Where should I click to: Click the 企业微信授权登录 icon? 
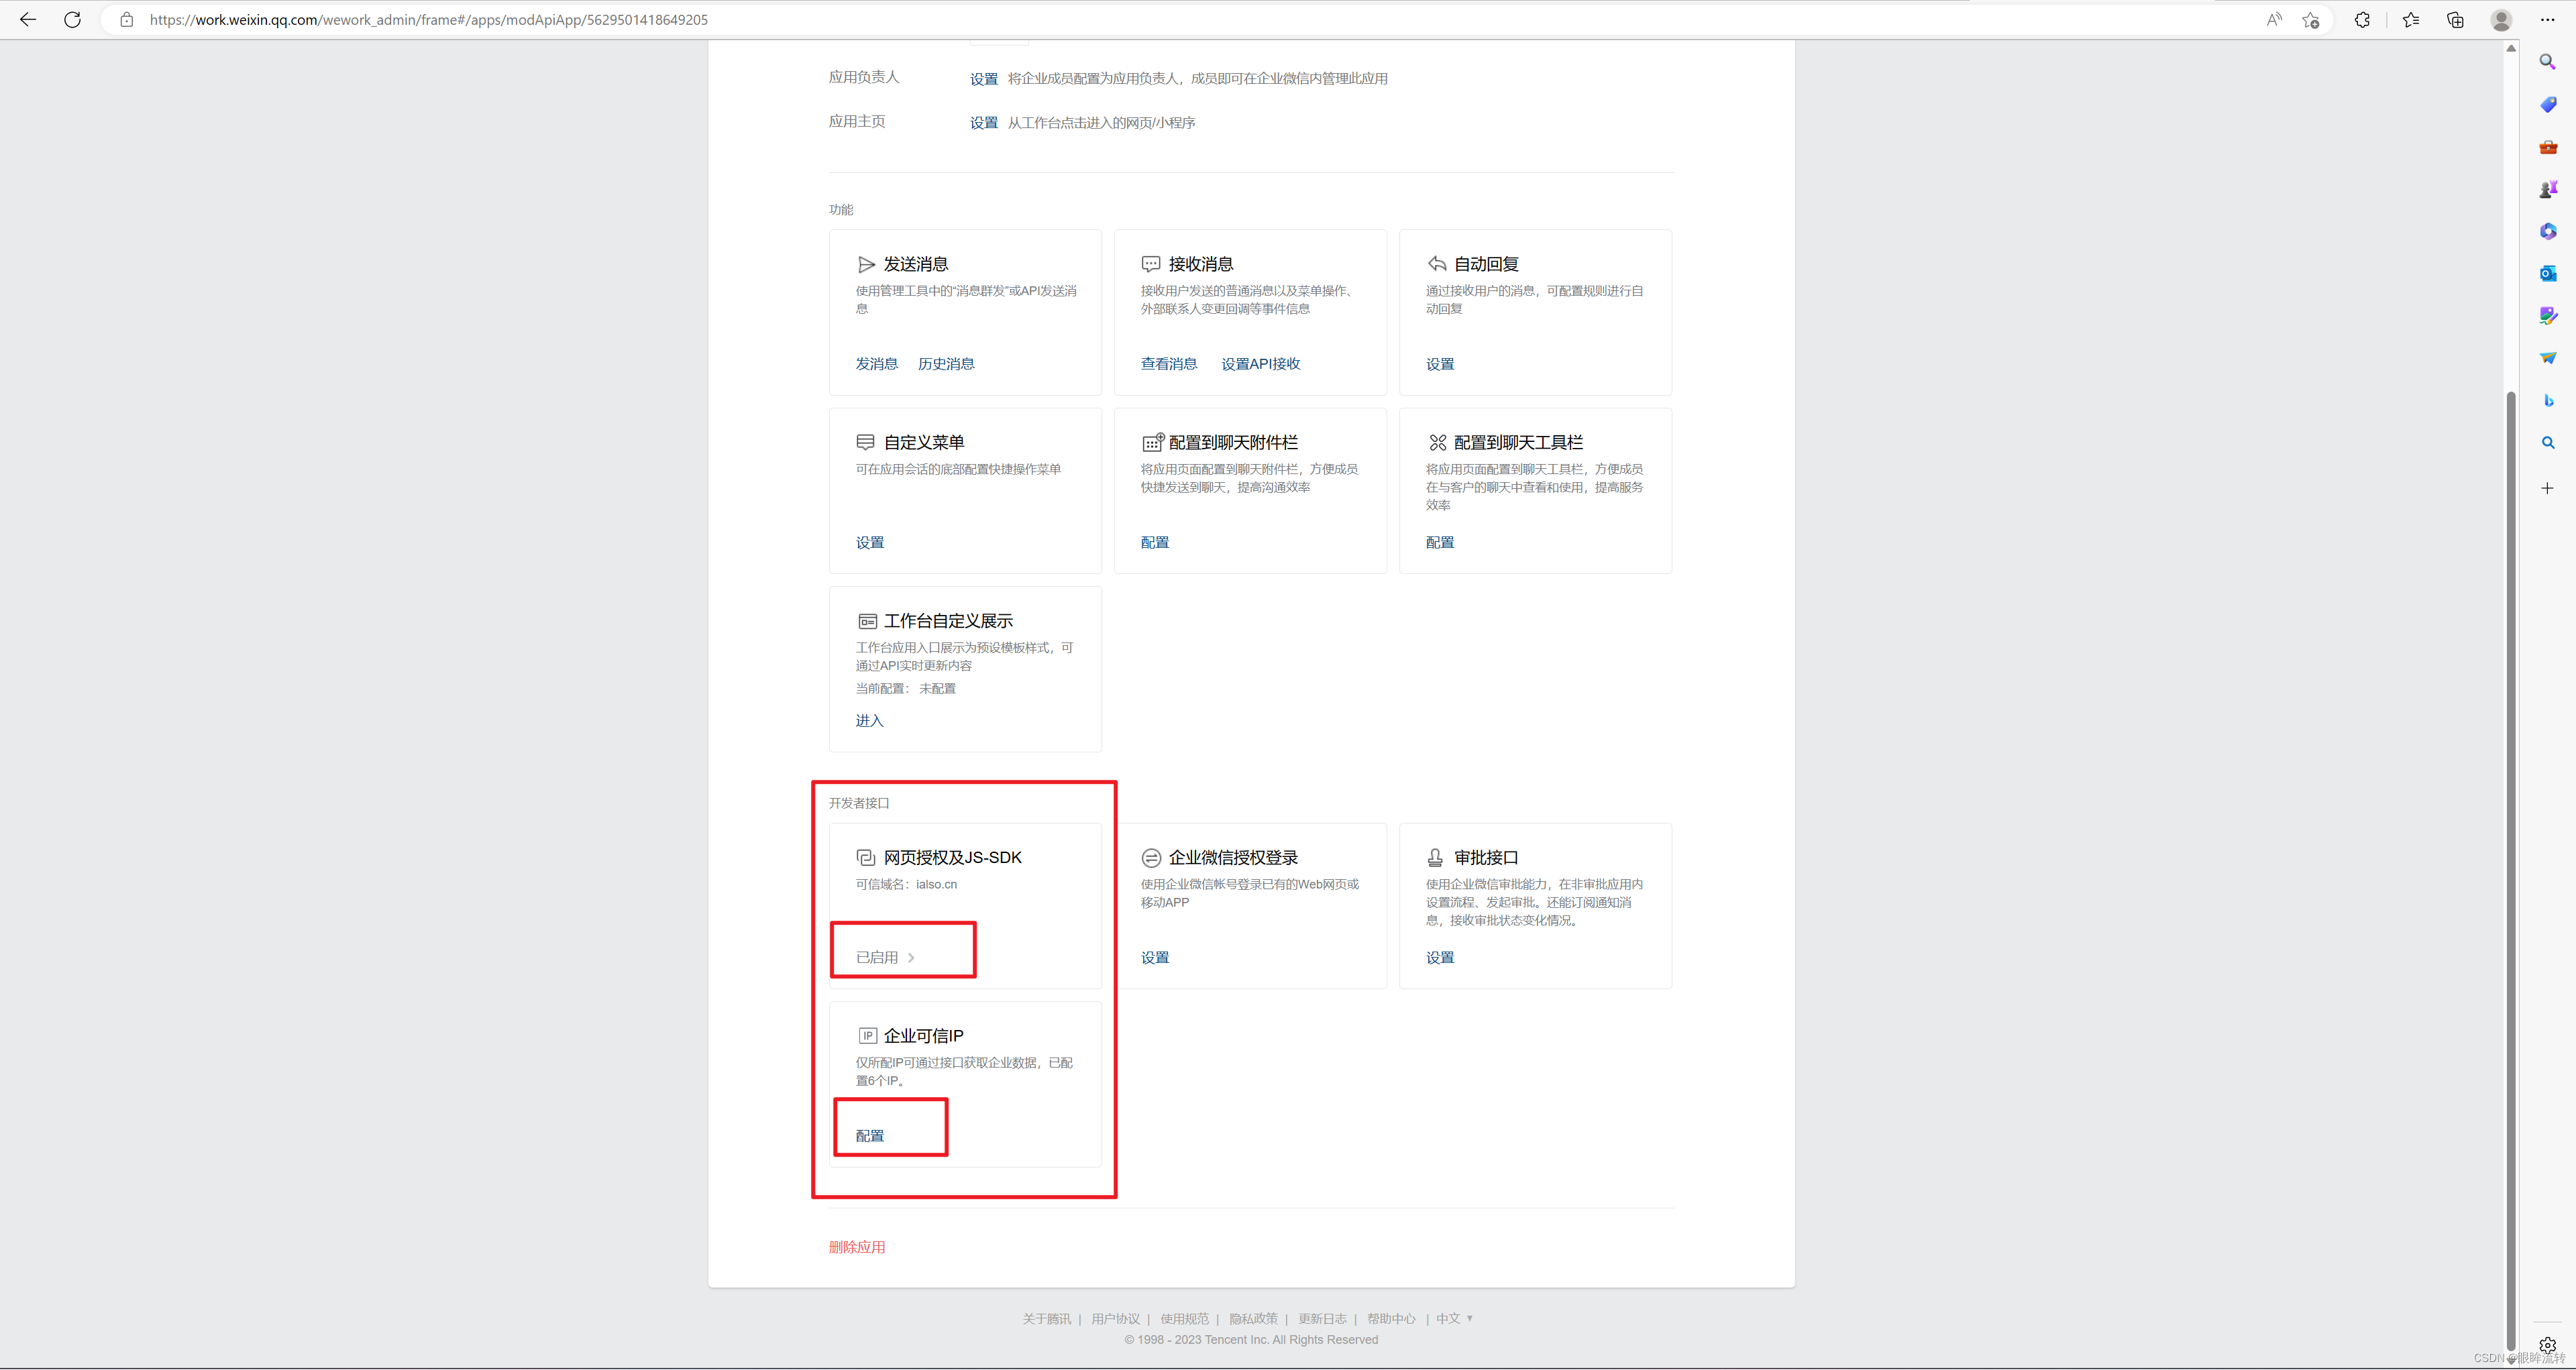tap(1151, 858)
